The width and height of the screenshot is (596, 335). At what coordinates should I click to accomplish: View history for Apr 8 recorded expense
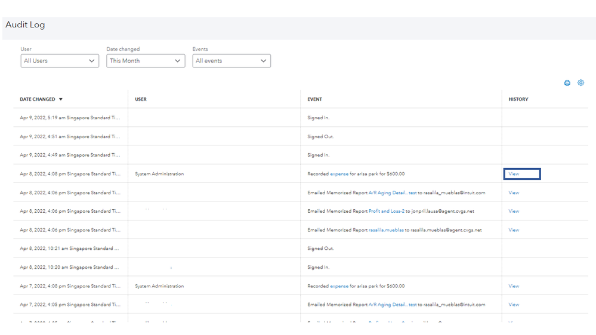(x=514, y=174)
